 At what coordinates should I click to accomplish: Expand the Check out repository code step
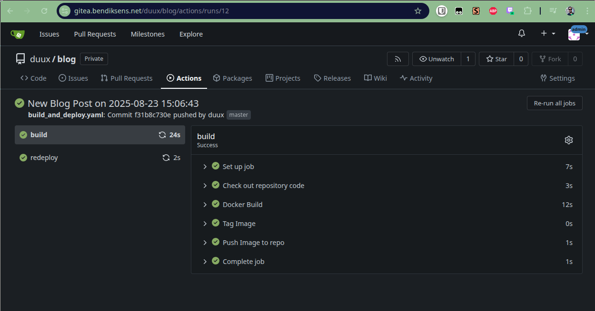pos(387,186)
